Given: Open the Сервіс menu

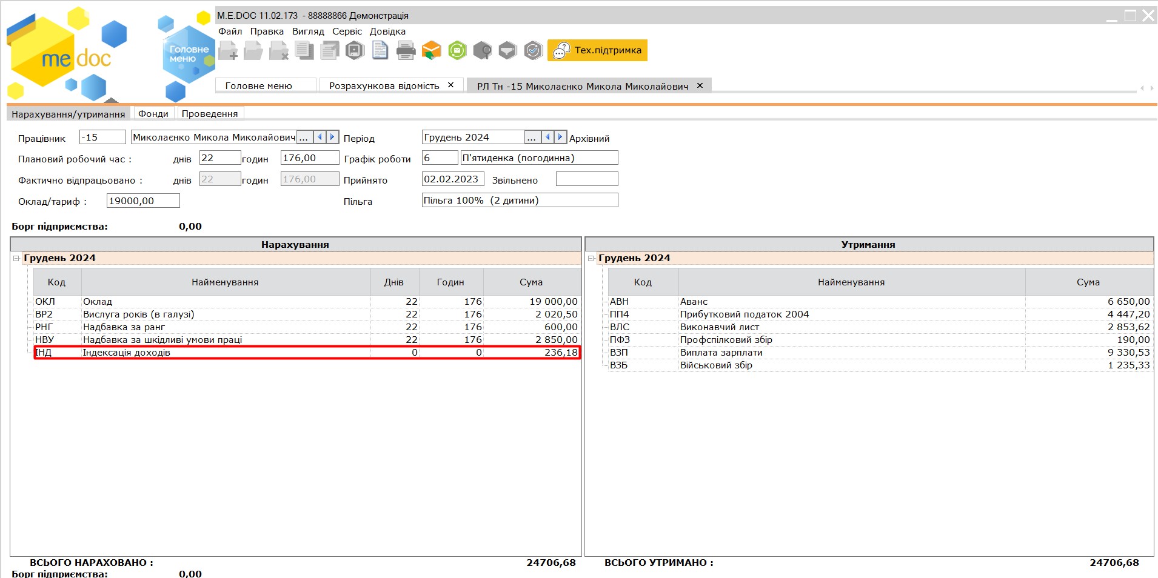Looking at the screenshot, I should 347,32.
